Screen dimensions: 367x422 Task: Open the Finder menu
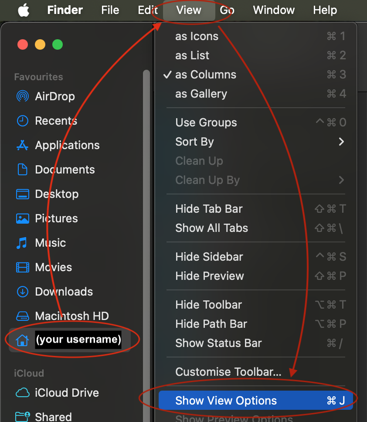pos(65,10)
